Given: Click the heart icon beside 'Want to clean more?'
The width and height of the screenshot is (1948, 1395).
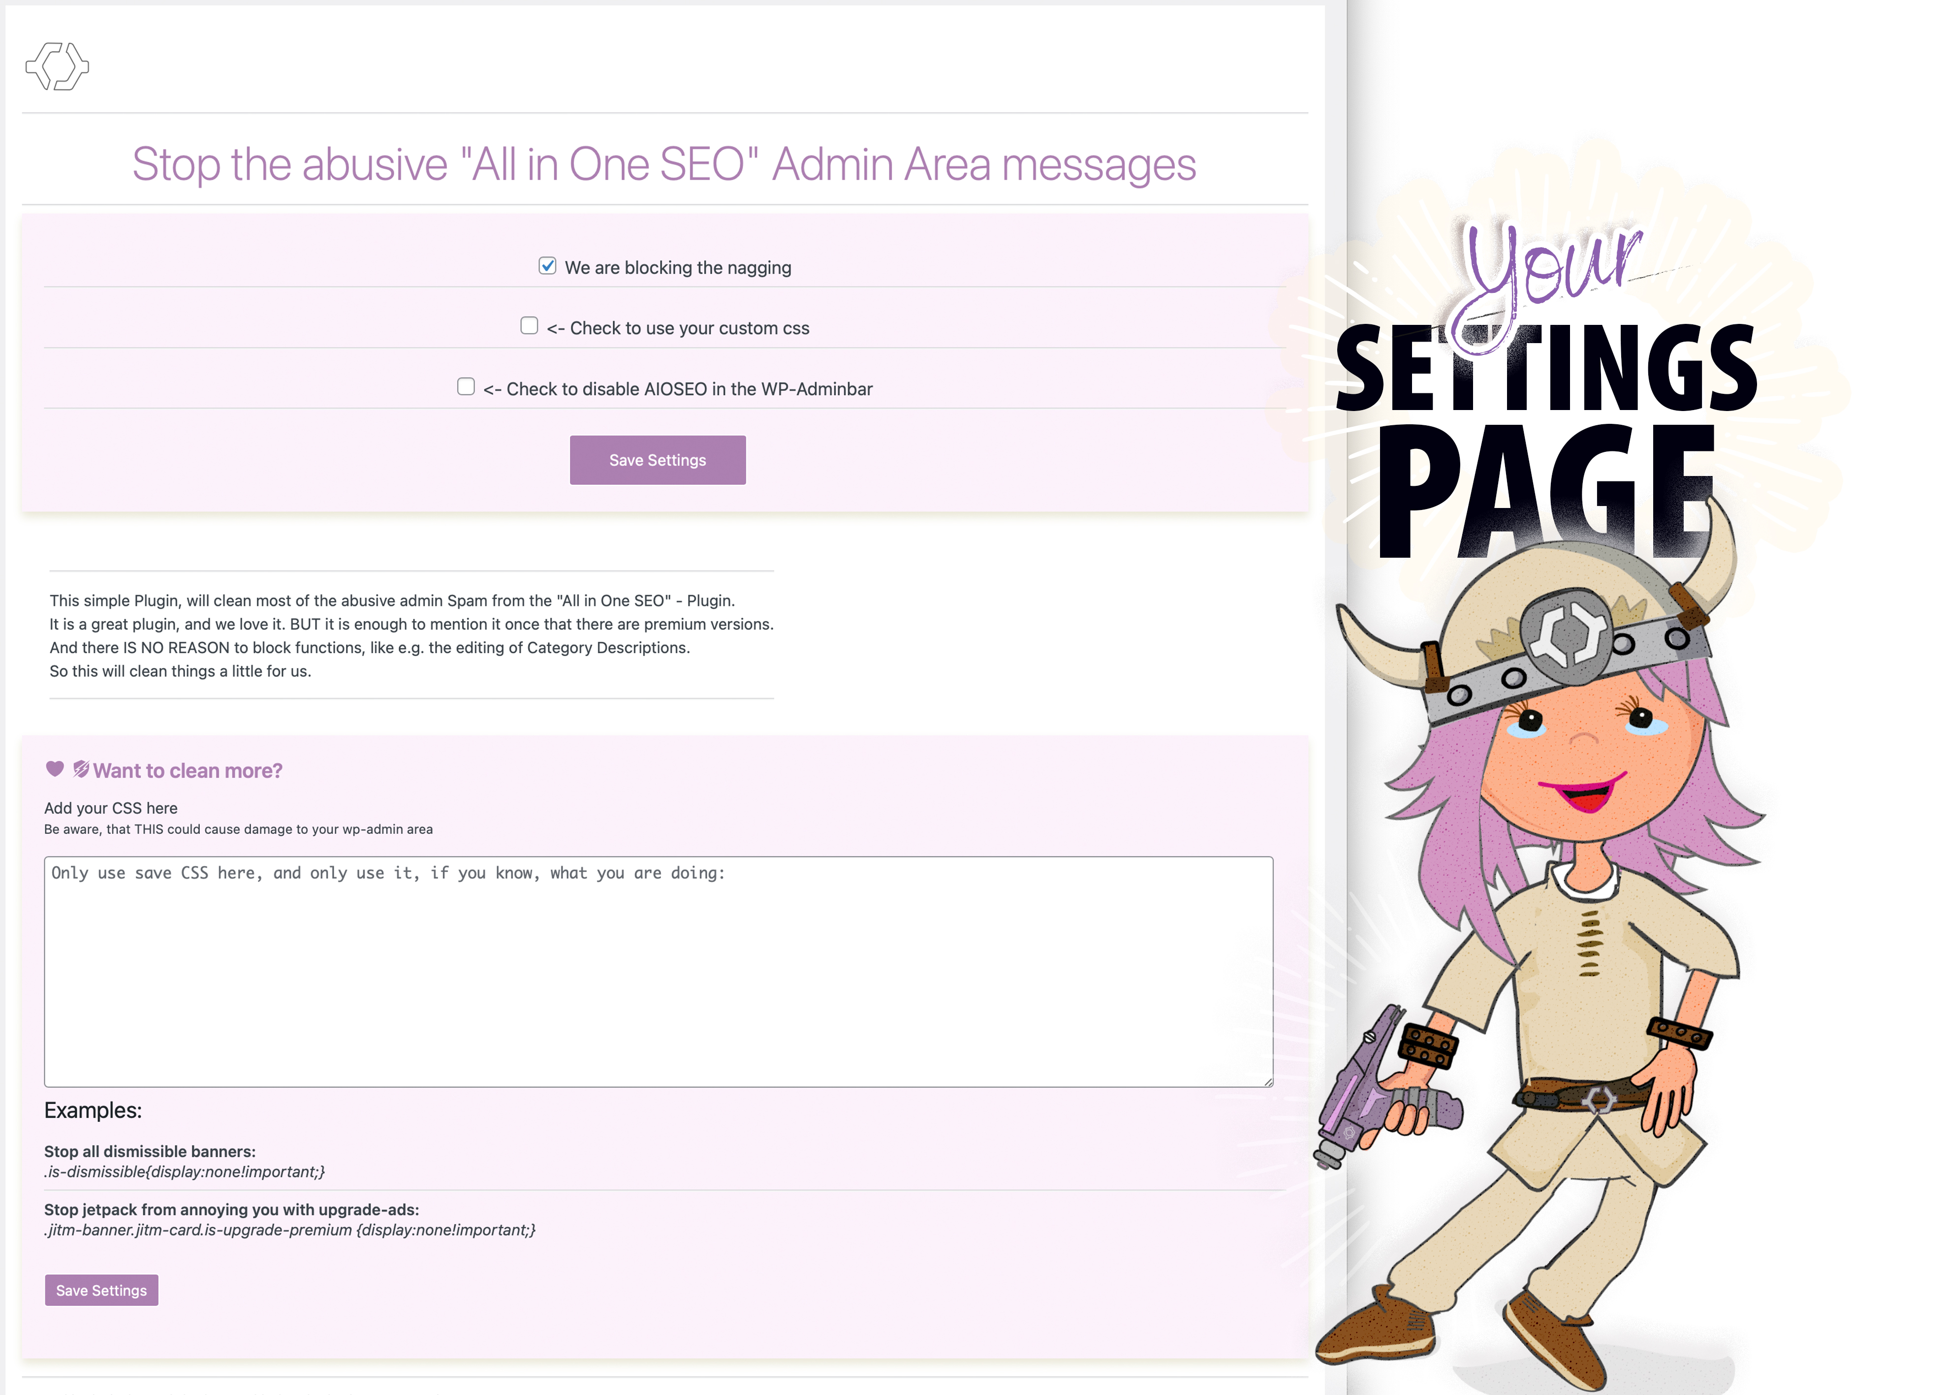Looking at the screenshot, I should click(55, 769).
